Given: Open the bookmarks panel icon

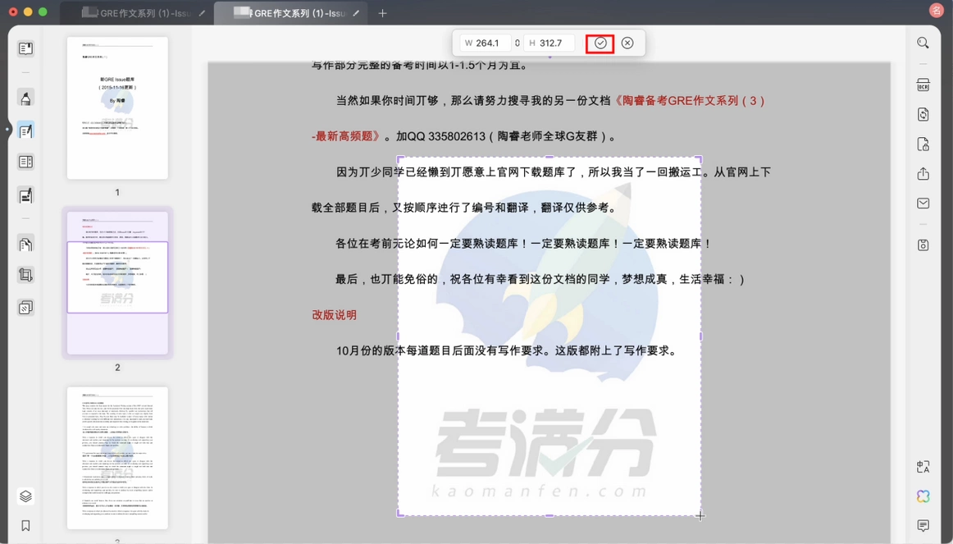Looking at the screenshot, I should point(25,525).
